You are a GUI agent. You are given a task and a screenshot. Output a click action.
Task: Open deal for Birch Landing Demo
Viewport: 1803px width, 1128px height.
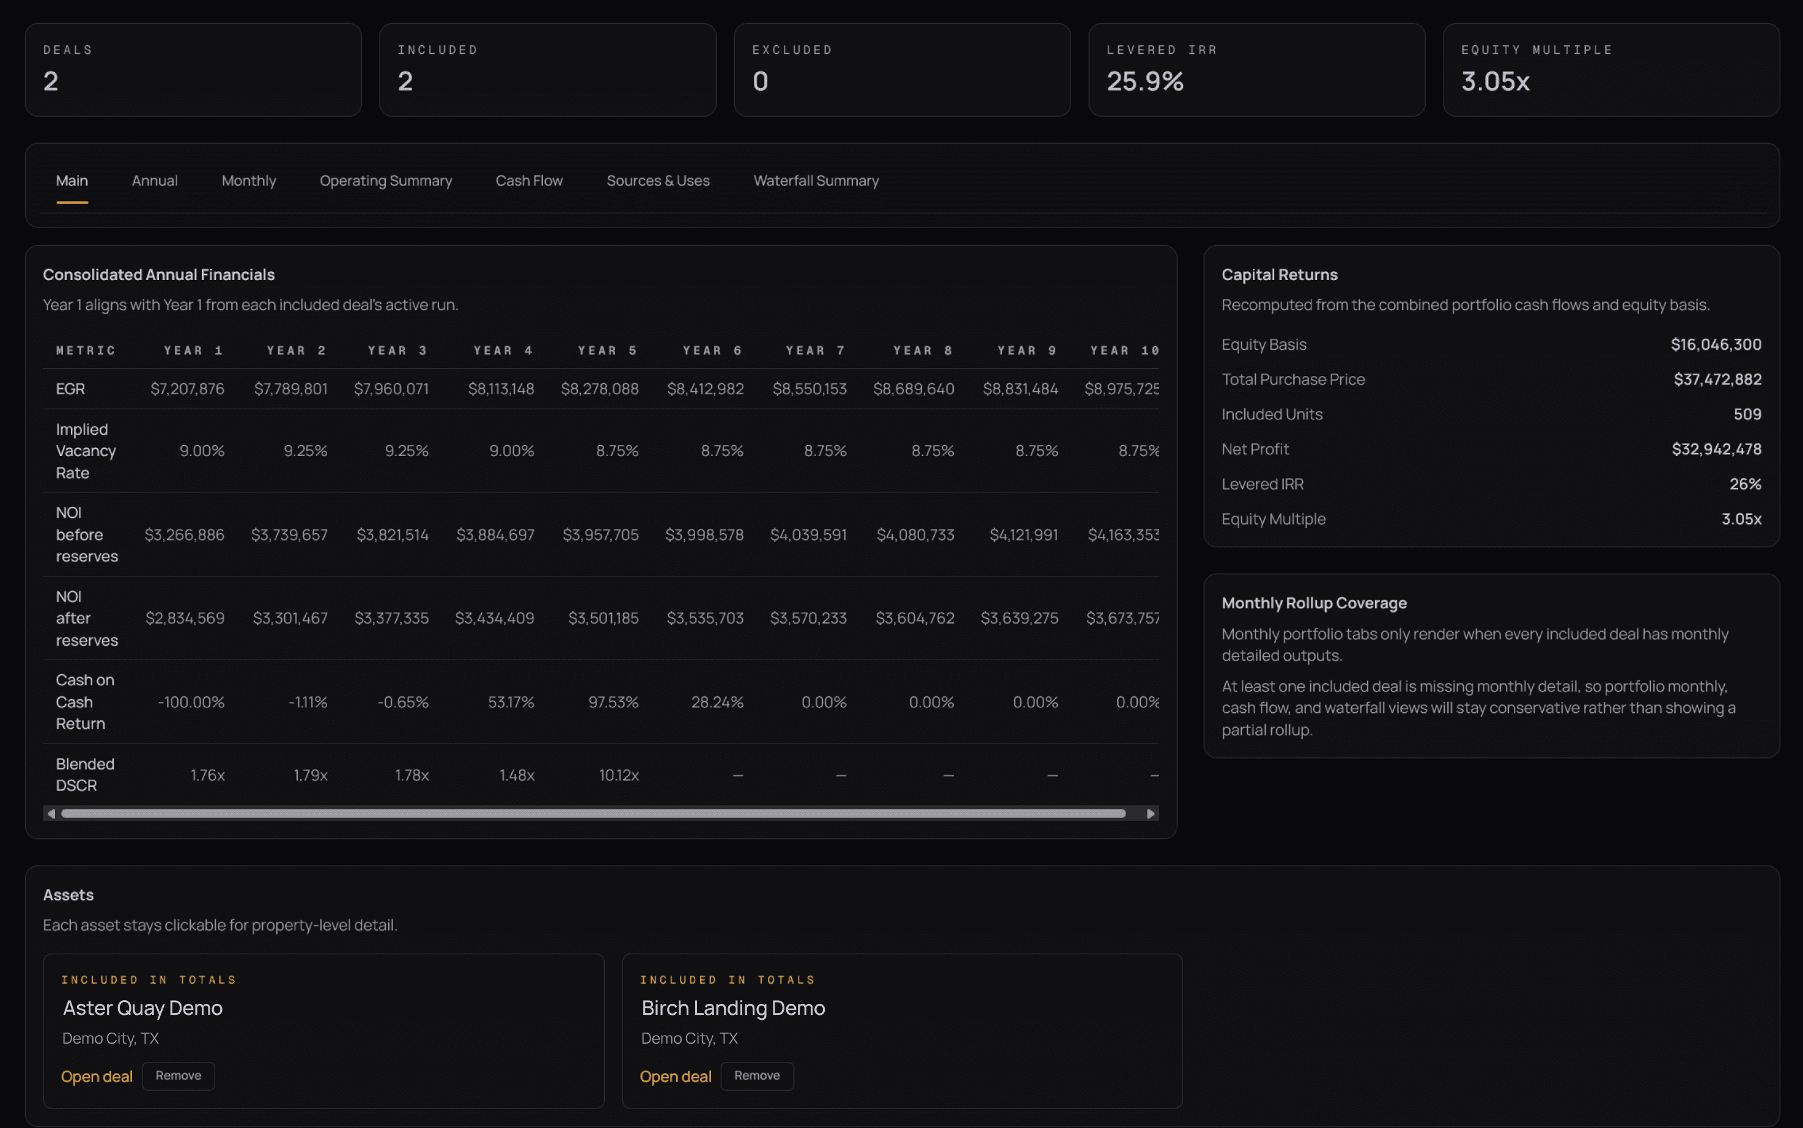tap(675, 1076)
